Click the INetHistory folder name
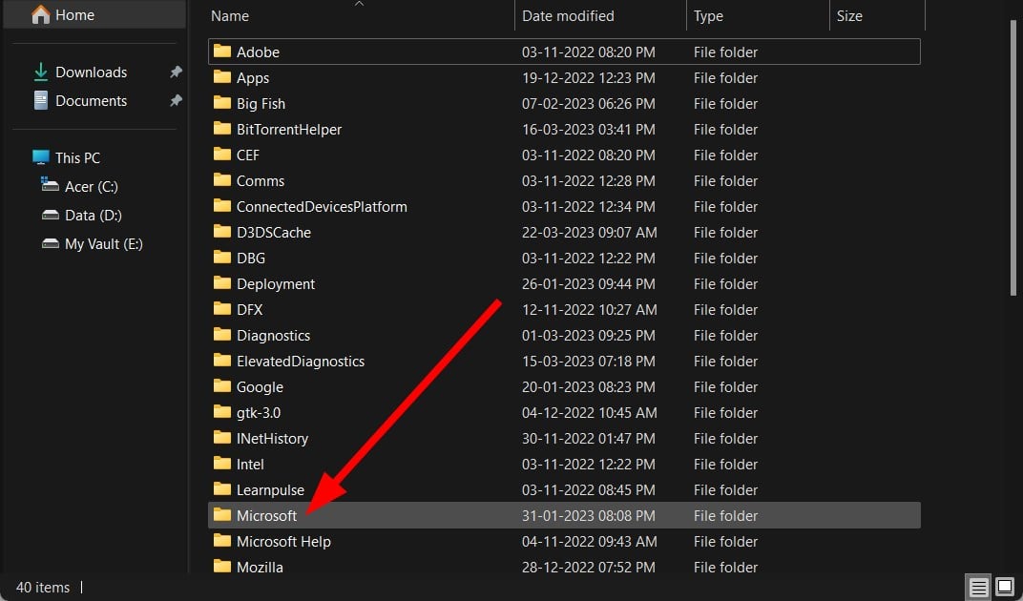 coord(272,439)
